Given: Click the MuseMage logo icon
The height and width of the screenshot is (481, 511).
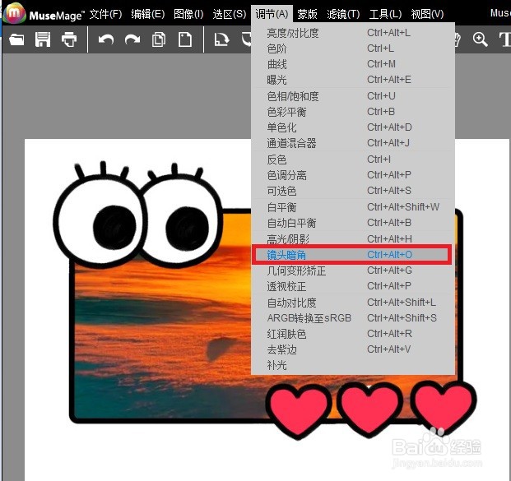Looking at the screenshot, I should [15, 14].
